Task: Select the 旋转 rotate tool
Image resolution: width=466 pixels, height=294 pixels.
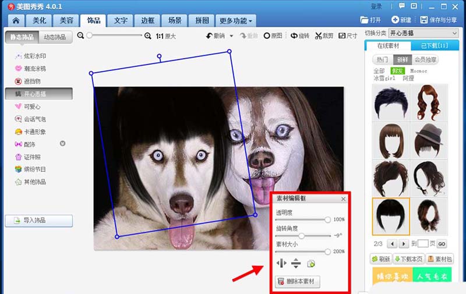Action: pyautogui.click(x=301, y=36)
